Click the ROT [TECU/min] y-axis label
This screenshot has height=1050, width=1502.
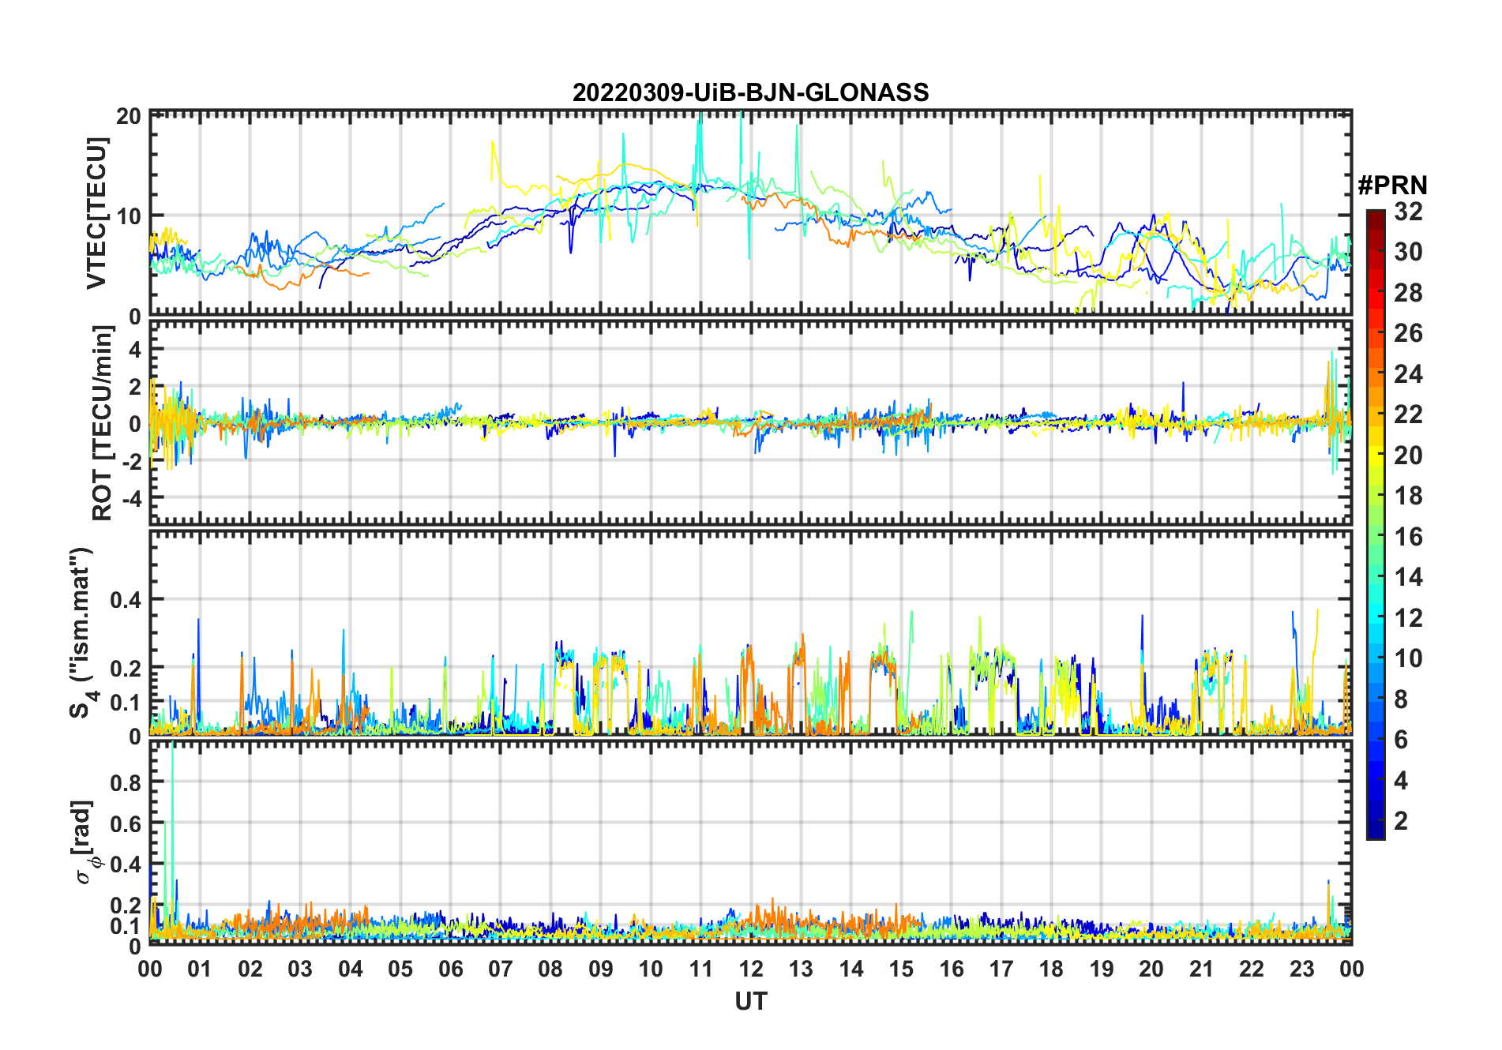pos(102,423)
